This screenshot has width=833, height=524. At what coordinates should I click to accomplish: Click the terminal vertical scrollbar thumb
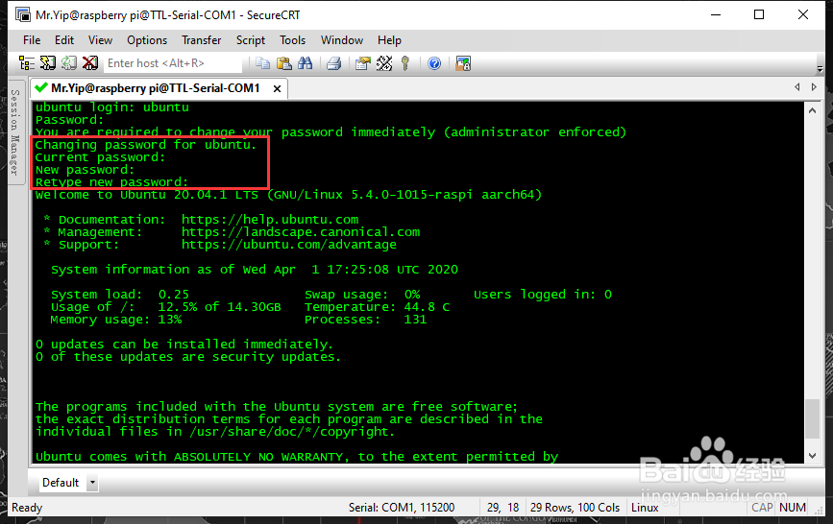click(x=812, y=418)
